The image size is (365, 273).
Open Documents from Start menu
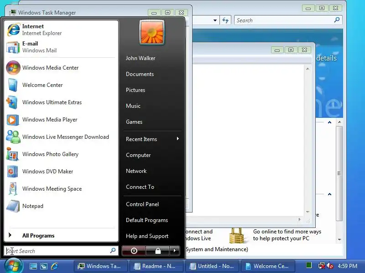tap(140, 74)
